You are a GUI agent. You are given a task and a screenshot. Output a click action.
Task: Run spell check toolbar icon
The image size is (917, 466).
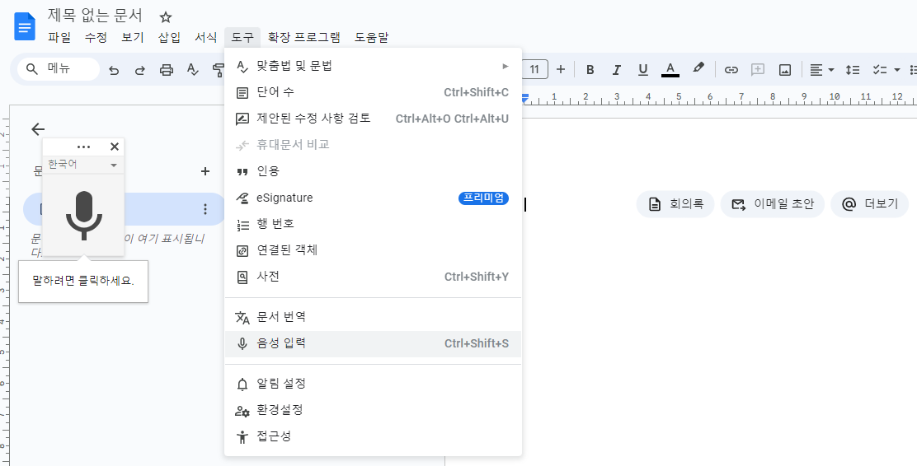pyautogui.click(x=193, y=70)
